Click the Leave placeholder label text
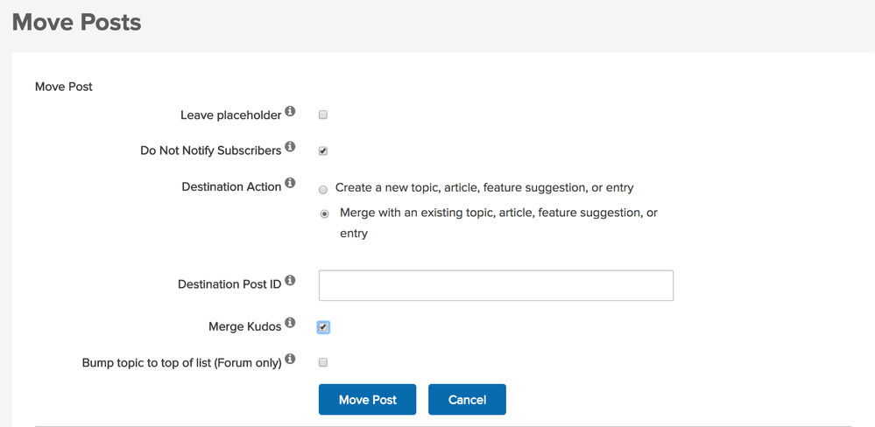Image resolution: width=875 pixels, height=427 pixels. [230, 115]
